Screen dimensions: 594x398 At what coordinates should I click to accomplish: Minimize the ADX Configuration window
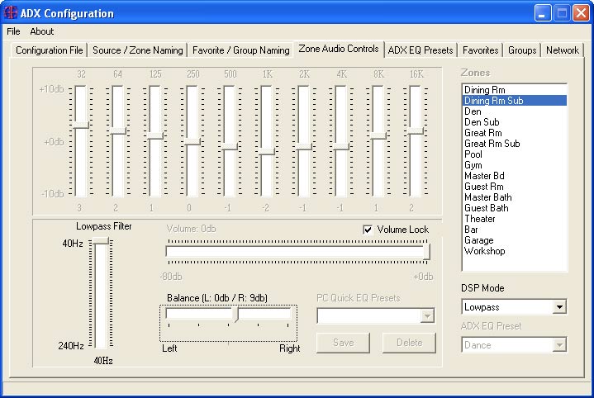[x=543, y=13]
